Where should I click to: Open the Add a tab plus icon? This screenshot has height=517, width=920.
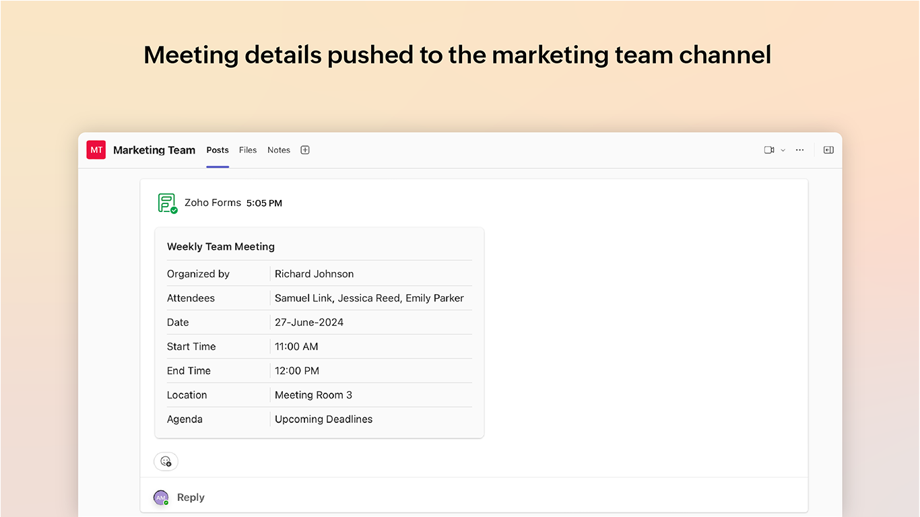pyautogui.click(x=305, y=150)
